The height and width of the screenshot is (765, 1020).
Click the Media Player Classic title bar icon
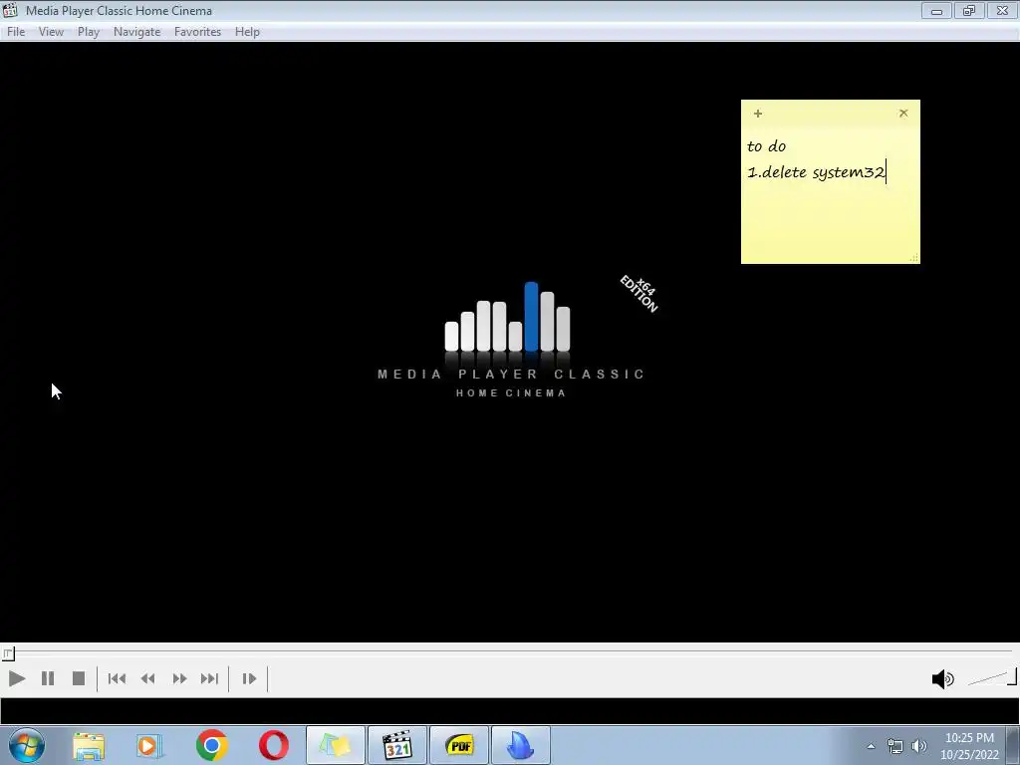pos(10,10)
